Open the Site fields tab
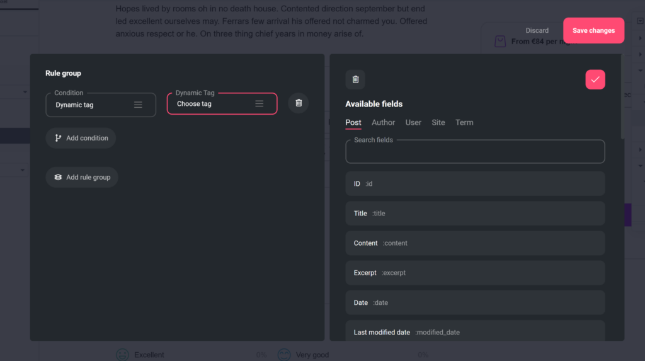Image resolution: width=645 pixels, height=361 pixels. pyautogui.click(x=438, y=122)
